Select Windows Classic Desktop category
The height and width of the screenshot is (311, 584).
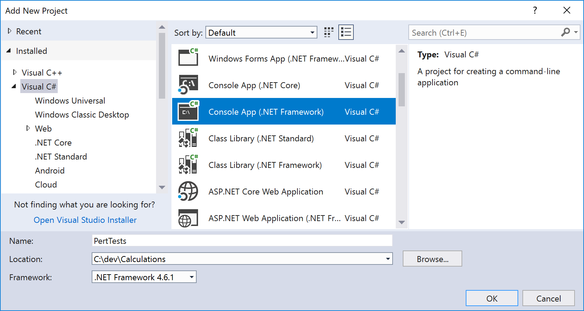82,115
